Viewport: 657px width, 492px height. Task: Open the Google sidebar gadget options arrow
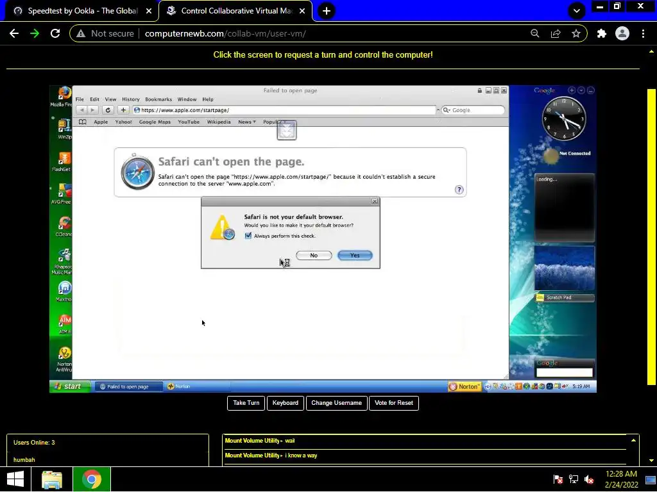pos(581,90)
